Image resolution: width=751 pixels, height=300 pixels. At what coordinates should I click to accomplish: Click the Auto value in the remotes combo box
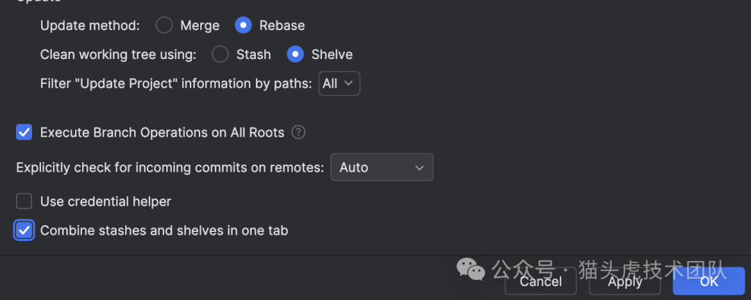(354, 167)
